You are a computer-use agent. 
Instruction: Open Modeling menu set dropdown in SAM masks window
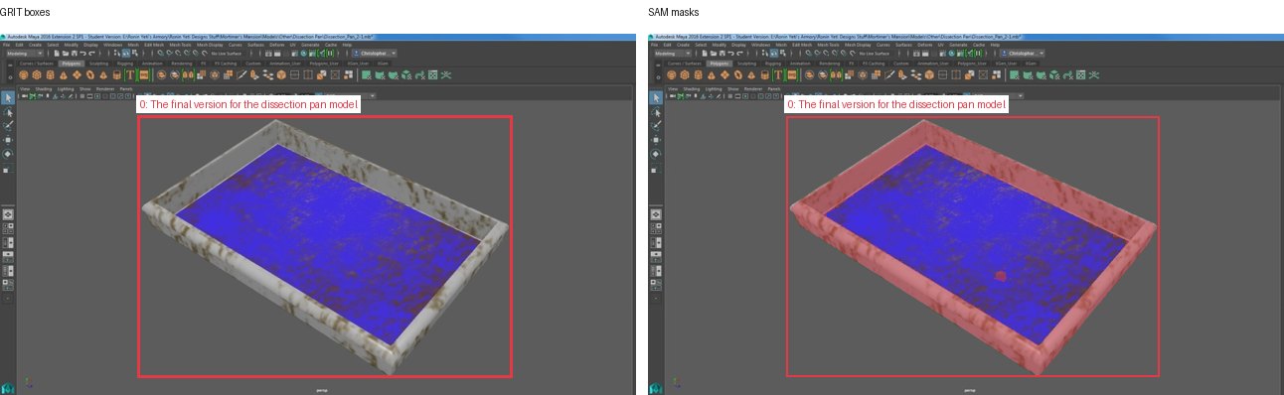point(673,54)
